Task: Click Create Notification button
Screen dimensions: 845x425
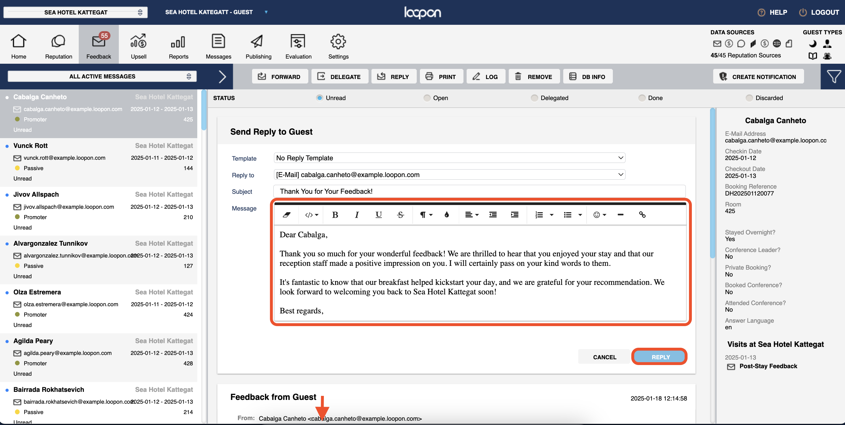Action: point(758,76)
